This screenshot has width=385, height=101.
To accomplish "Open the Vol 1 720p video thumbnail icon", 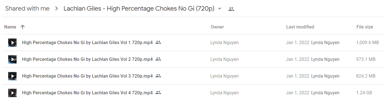I will tap(12, 43).
